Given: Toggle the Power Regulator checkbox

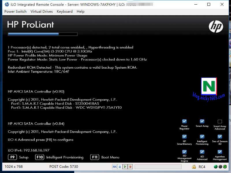Looking at the screenshot, I should [x=185, y=121].
